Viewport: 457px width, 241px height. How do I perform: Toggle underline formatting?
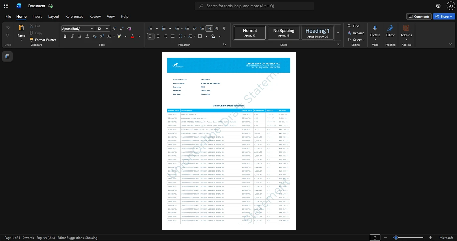point(80,36)
